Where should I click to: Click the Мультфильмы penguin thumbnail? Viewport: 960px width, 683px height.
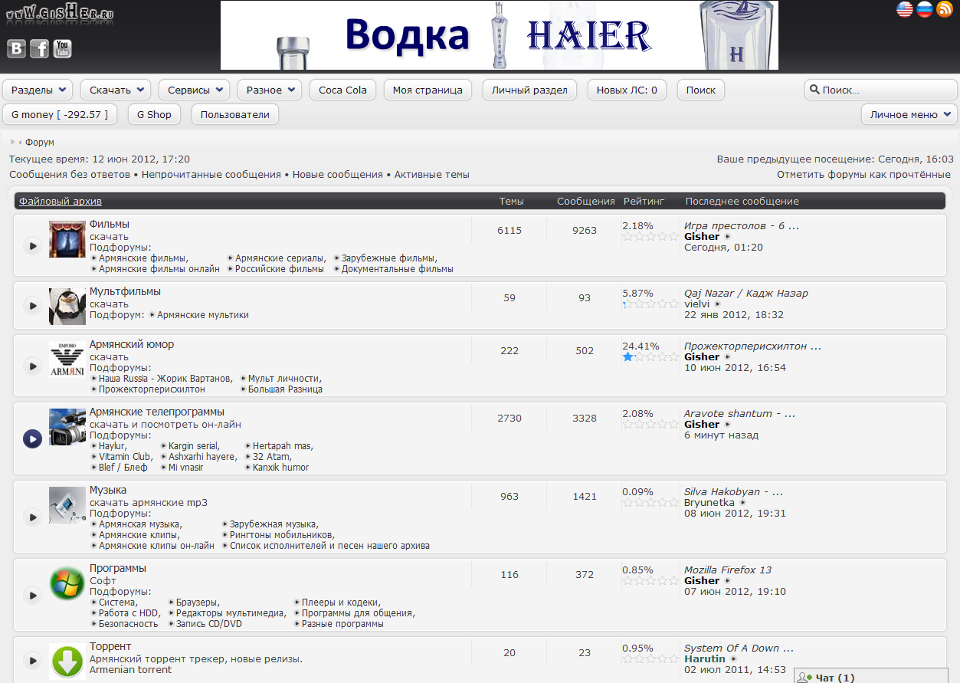(x=67, y=306)
